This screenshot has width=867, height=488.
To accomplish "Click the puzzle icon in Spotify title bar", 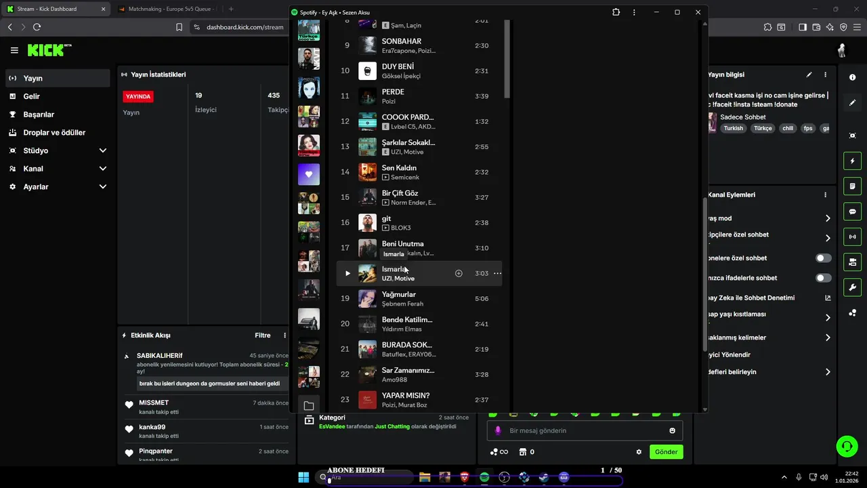I will pyautogui.click(x=616, y=12).
